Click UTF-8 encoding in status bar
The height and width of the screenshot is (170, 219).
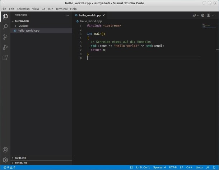173,167
